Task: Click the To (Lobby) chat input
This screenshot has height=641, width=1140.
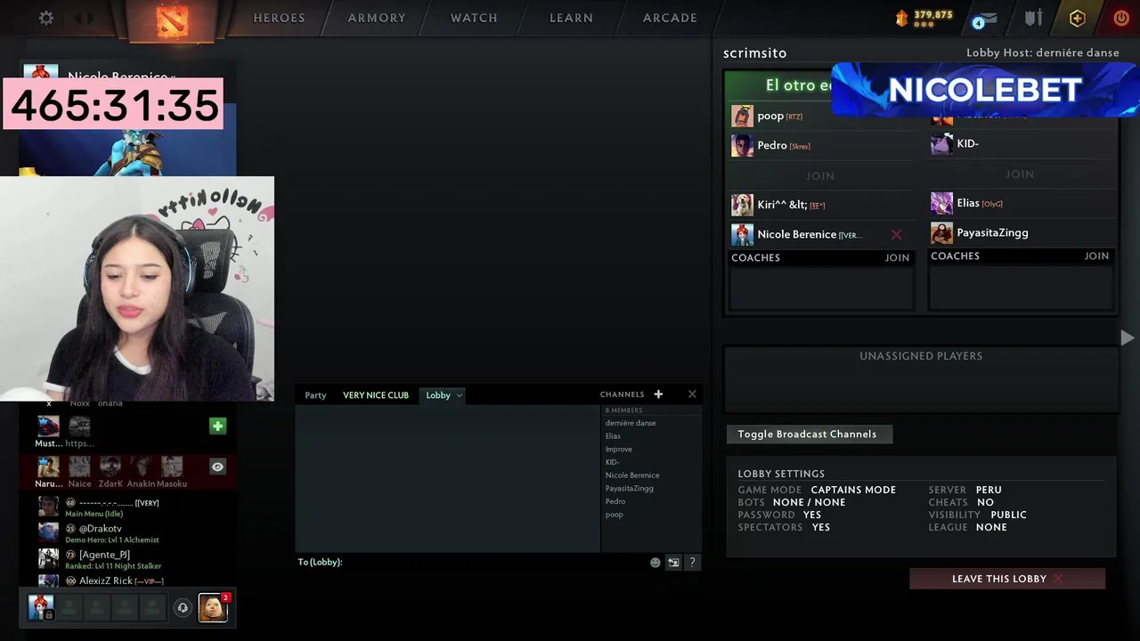Action: tap(473, 562)
